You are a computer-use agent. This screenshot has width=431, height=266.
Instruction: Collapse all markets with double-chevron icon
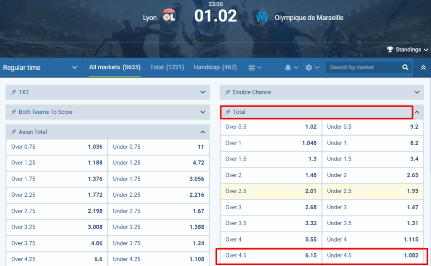423,67
